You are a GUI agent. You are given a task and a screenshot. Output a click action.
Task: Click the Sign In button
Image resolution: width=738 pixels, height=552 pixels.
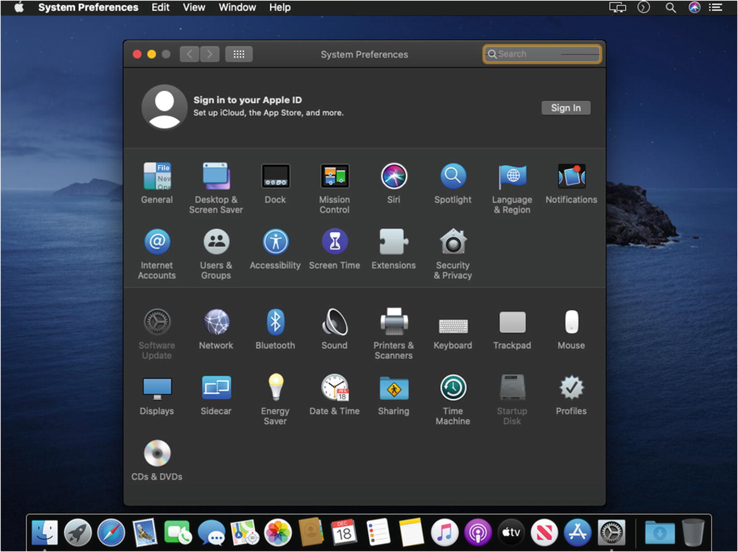(x=566, y=108)
